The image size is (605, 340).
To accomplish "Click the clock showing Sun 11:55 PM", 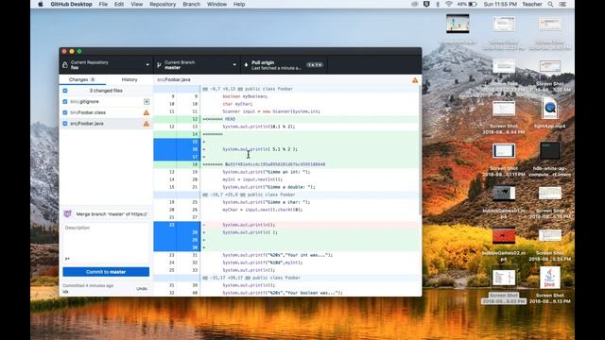I will 500,4.
